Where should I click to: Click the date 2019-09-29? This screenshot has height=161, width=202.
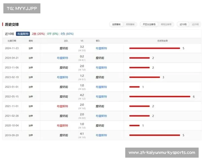click(12, 135)
